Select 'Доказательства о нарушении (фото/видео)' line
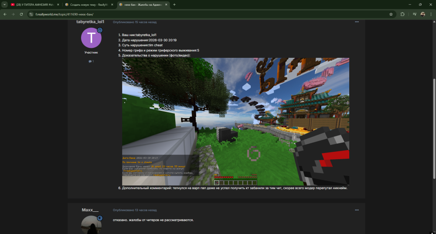The image size is (436, 234). coord(156,55)
